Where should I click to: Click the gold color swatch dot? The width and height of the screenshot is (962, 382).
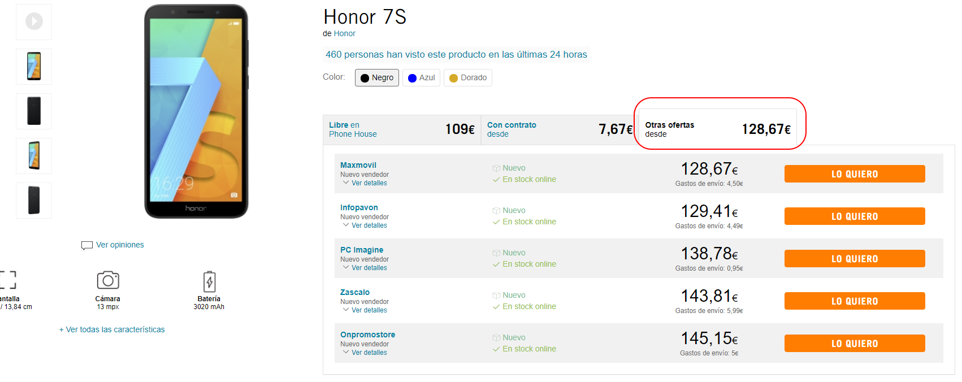click(453, 78)
